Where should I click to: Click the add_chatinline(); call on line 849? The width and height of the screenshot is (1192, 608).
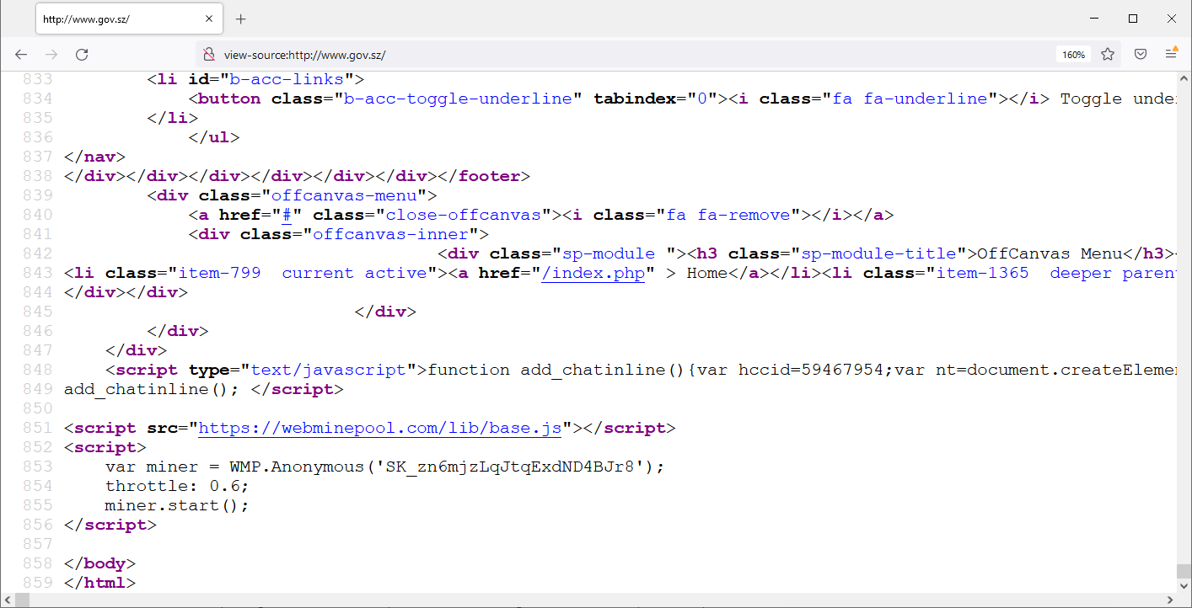(152, 389)
